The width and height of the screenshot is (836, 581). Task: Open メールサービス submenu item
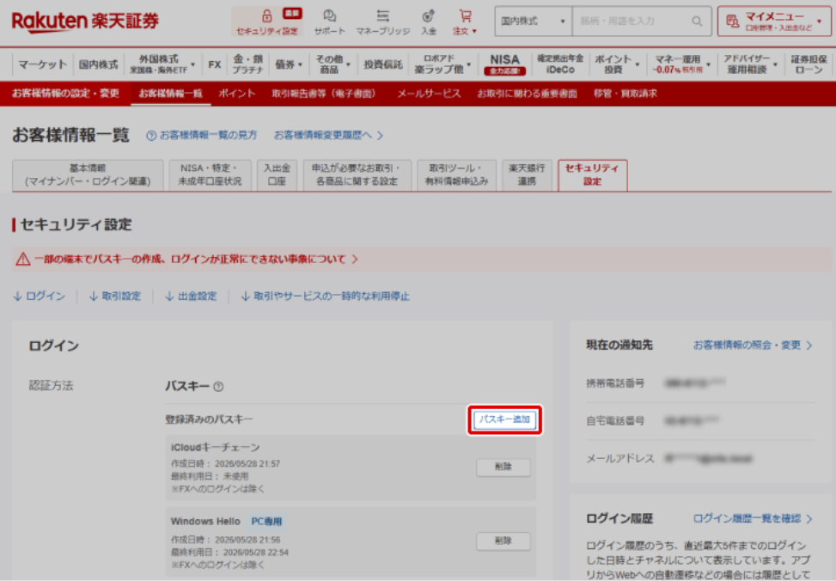coord(429,94)
